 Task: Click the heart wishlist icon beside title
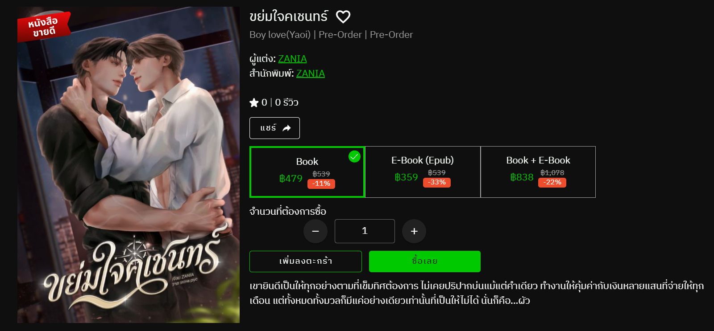343,17
